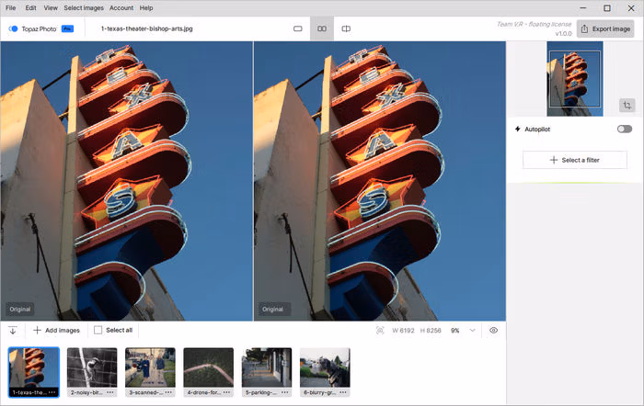The height and width of the screenshot is (406, 644).
Task: Click the Team V.R floating license text
Action: (534, 24)
